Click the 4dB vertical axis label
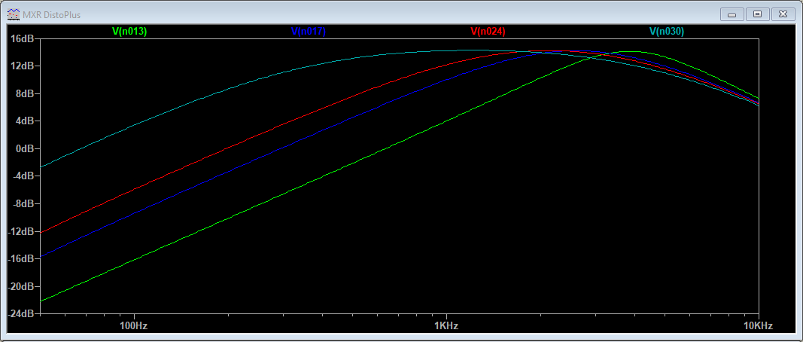Viewport: 803px width, 342px height. [x=25, y=121]
